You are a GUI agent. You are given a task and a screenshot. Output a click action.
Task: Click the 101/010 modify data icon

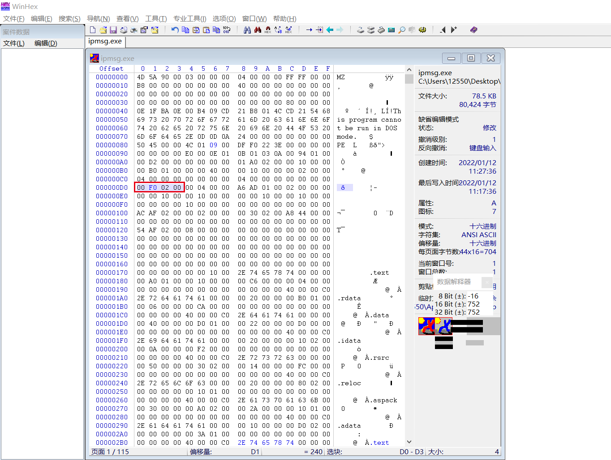(227, 30)
